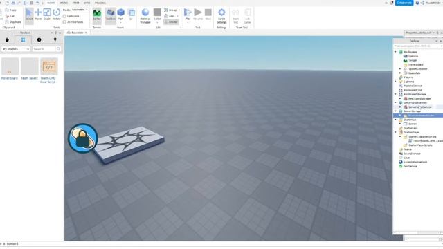Collapse the ReplicatedStorage node
443x249 pixels.
click(x=395, y=94)
